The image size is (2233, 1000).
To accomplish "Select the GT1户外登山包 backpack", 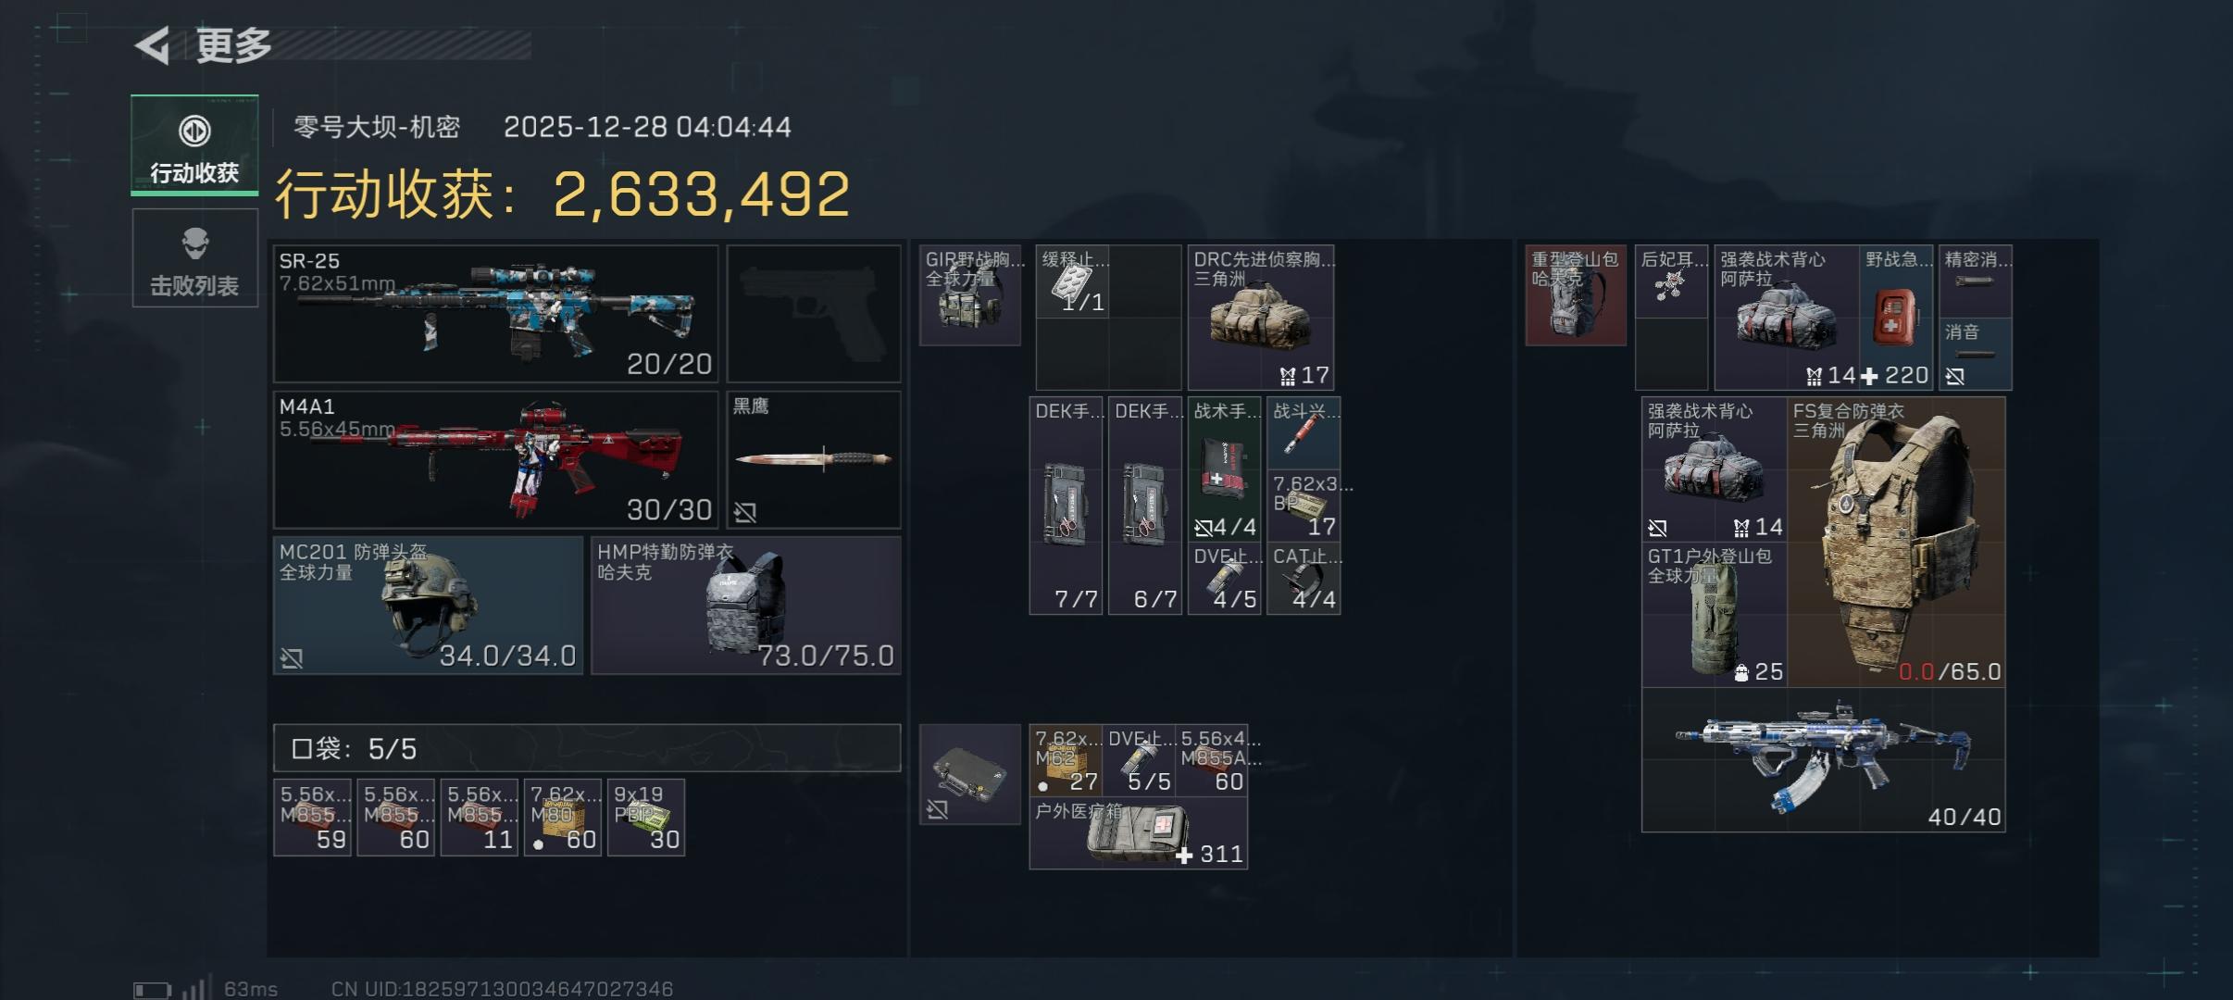I will coord(1715,615).
